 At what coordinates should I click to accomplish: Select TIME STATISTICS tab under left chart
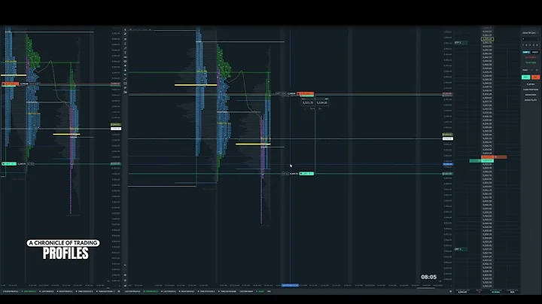(85, 291)
